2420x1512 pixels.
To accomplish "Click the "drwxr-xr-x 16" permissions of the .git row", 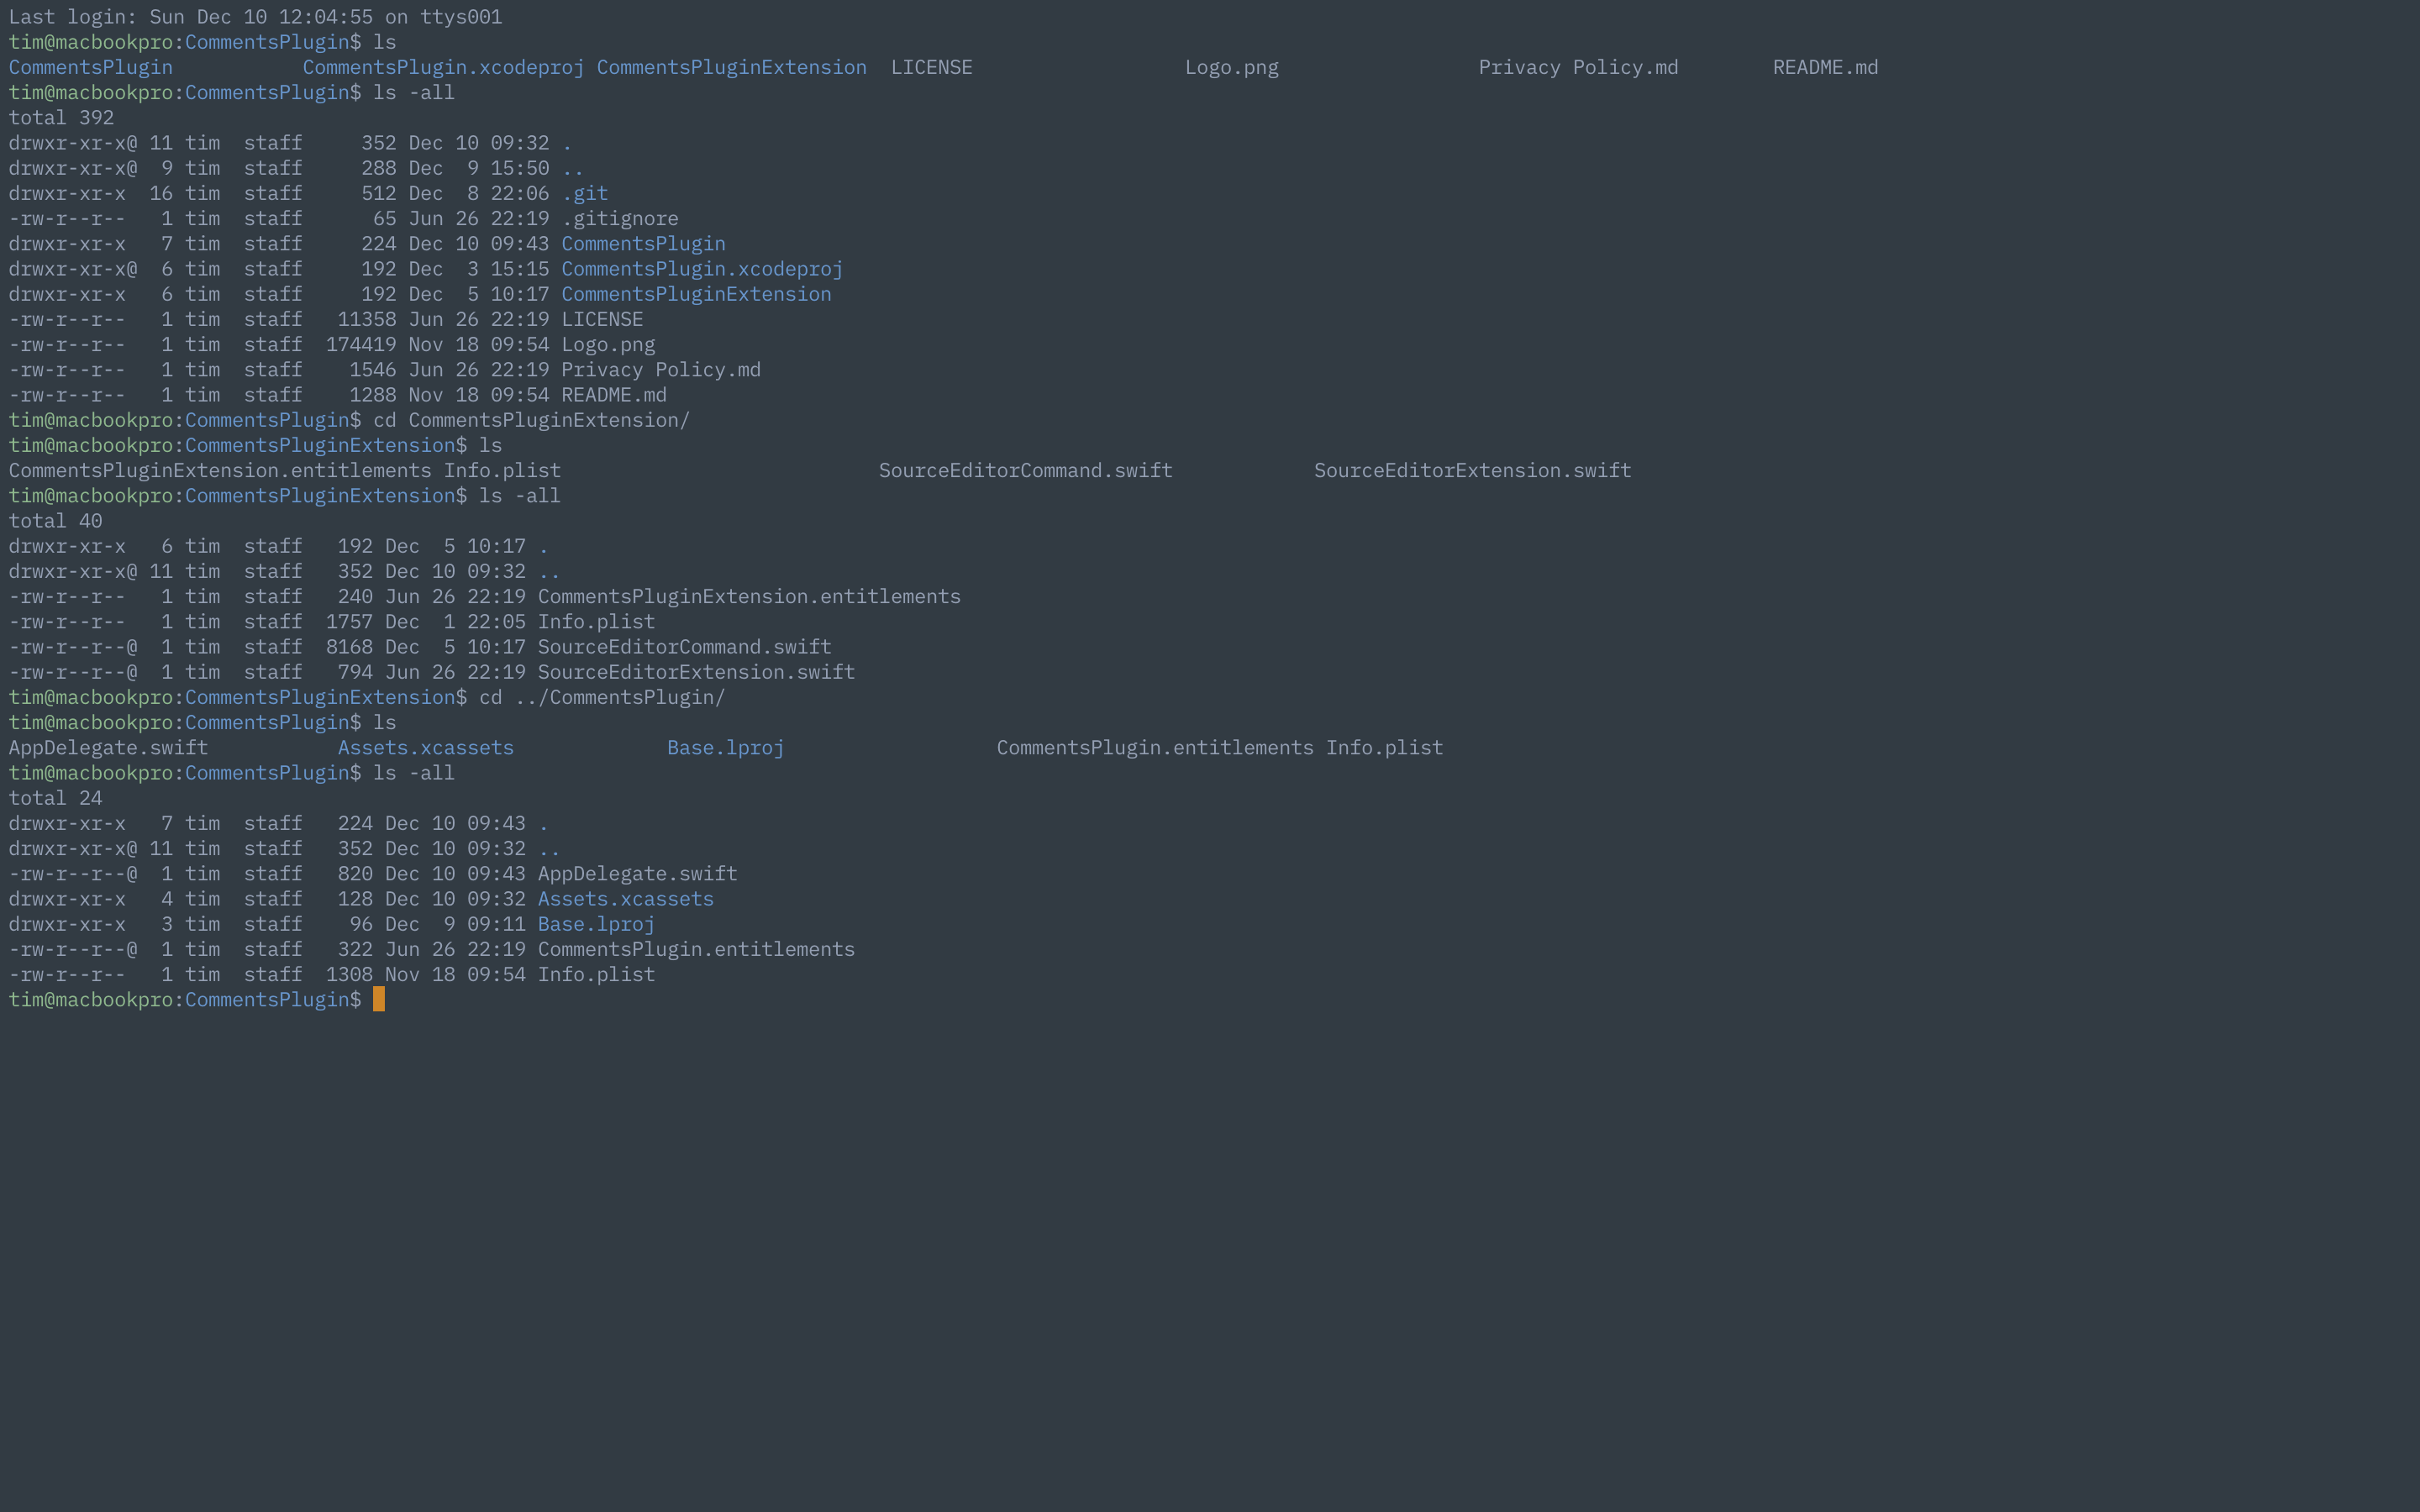I will coord(91,193).
